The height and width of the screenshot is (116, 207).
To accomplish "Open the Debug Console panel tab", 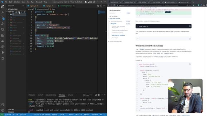I will point(51,95).
